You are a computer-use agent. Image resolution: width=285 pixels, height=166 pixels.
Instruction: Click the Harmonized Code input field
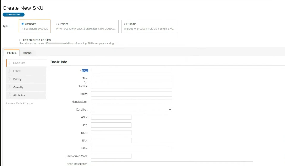[x=111, y=156]
